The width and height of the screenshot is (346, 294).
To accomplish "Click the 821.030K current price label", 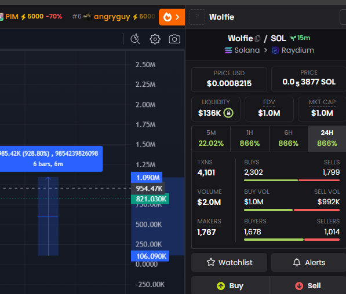I will click(150, 199).
